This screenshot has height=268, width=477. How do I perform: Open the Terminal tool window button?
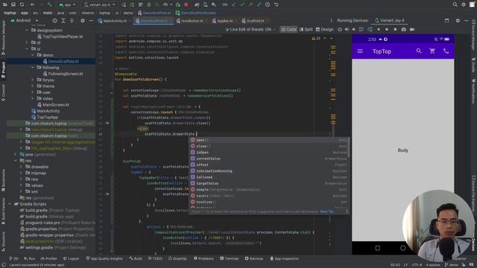[x=229, y=258]
